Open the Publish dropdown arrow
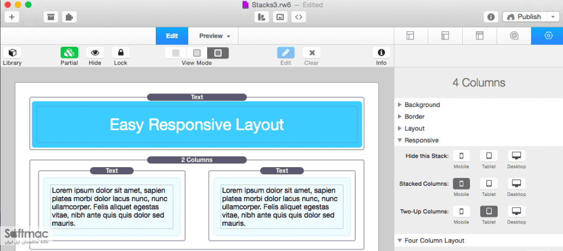The width and height of the screenshot is (563, 251). coord(552,17)
